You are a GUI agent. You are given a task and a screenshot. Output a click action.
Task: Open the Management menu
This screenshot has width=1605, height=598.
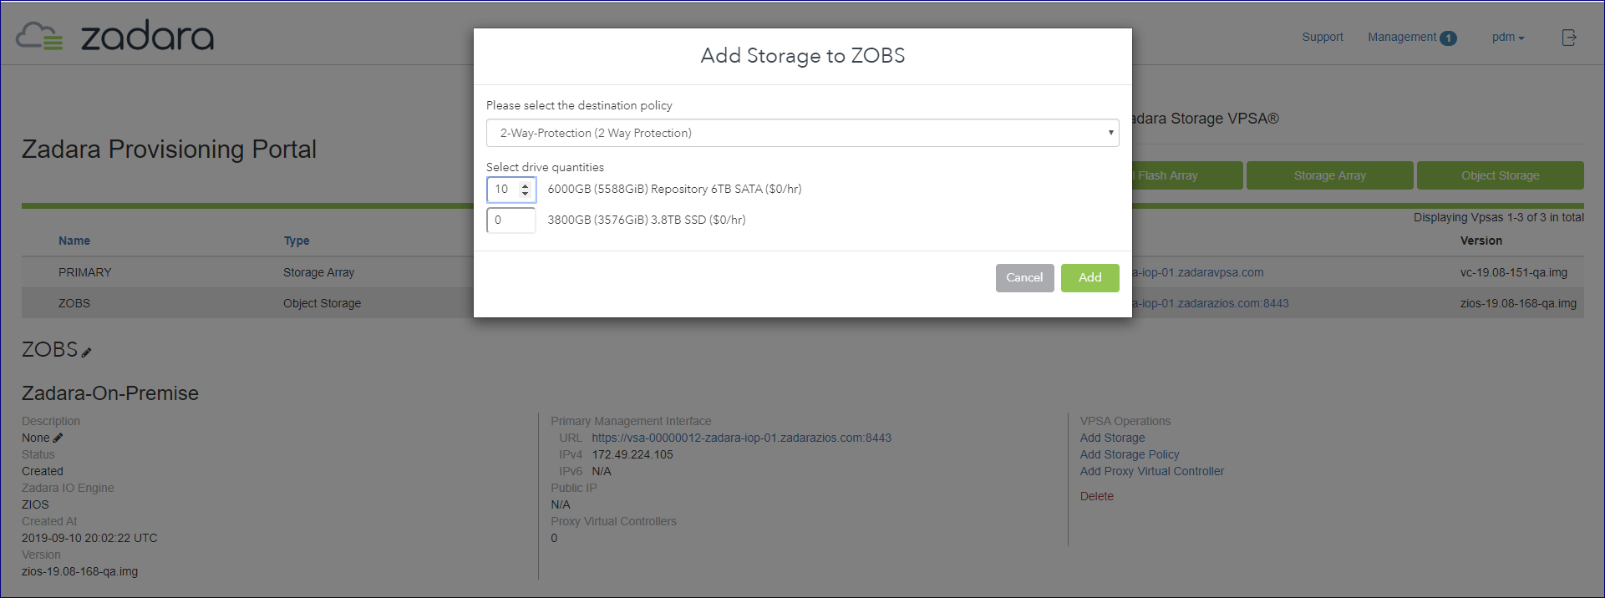[1401, 38]
